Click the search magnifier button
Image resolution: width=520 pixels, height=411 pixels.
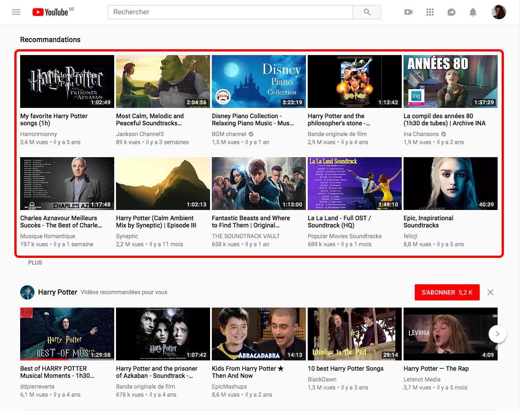click(367, 12)
